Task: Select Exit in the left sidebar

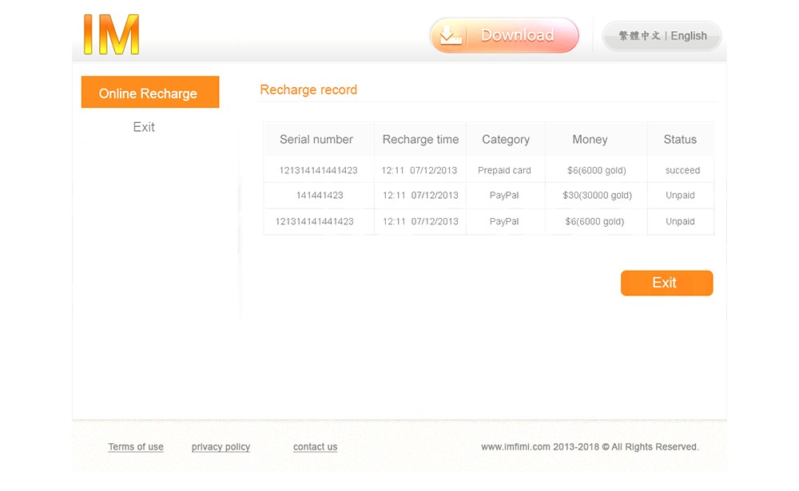Action: (144, 127)
